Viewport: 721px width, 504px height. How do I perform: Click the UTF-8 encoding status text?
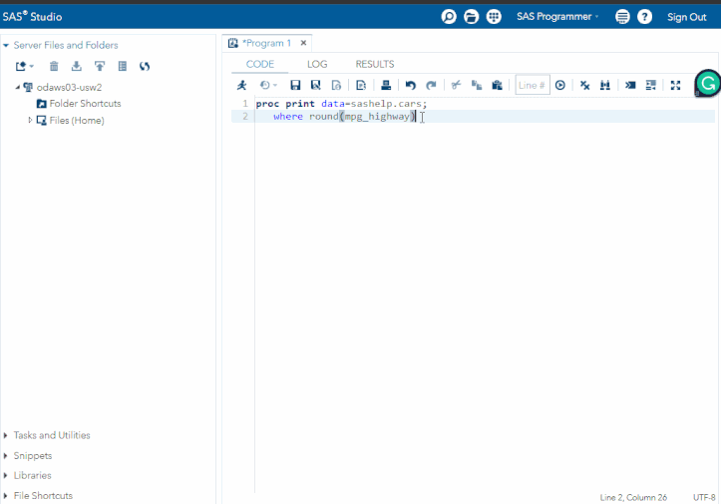pos(704,498)
